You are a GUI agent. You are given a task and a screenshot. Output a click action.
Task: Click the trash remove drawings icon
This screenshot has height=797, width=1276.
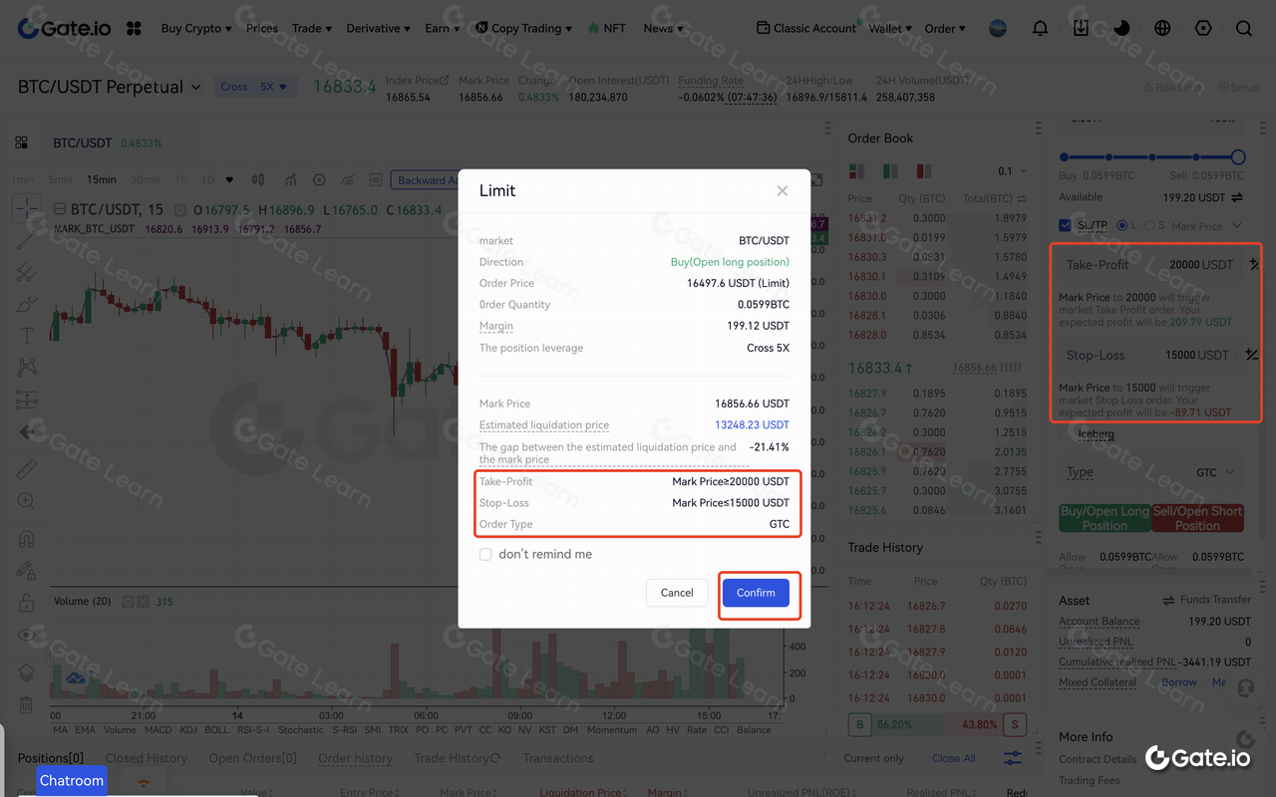[x=27, y=704]
